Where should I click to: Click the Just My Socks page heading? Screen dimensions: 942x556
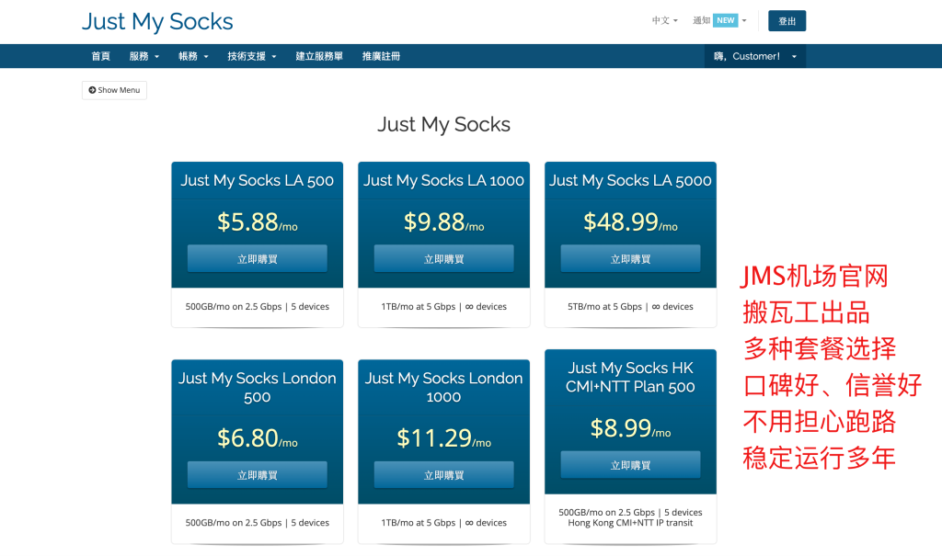click(443, 124)
